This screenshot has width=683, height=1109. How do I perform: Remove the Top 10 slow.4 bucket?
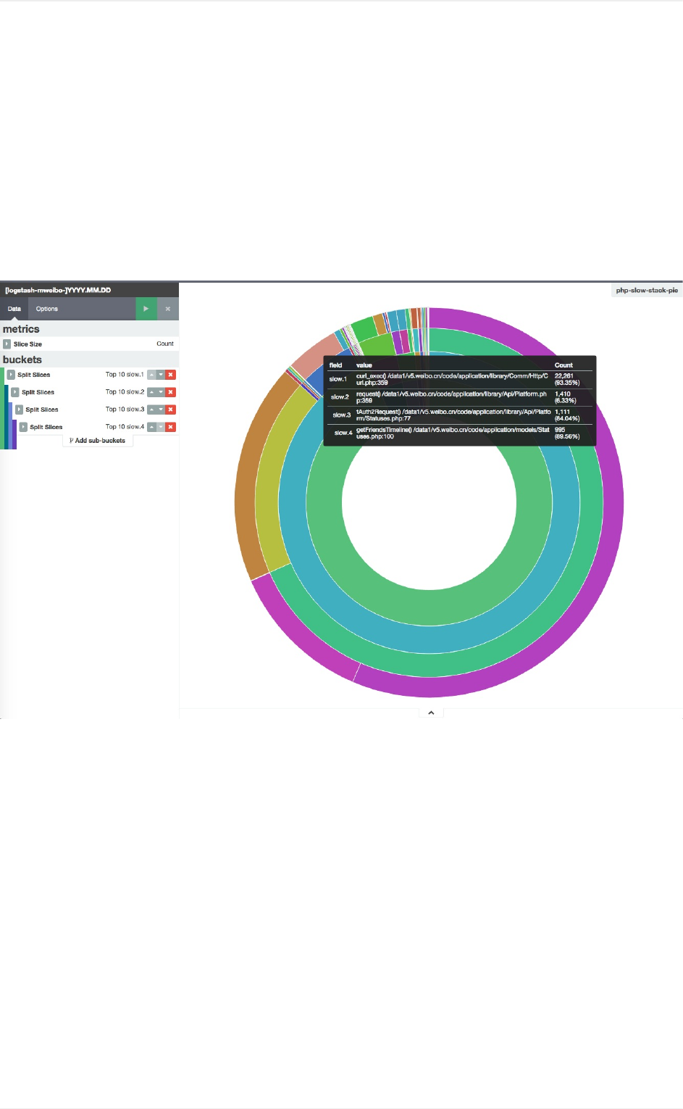click(x=171, y=427)
